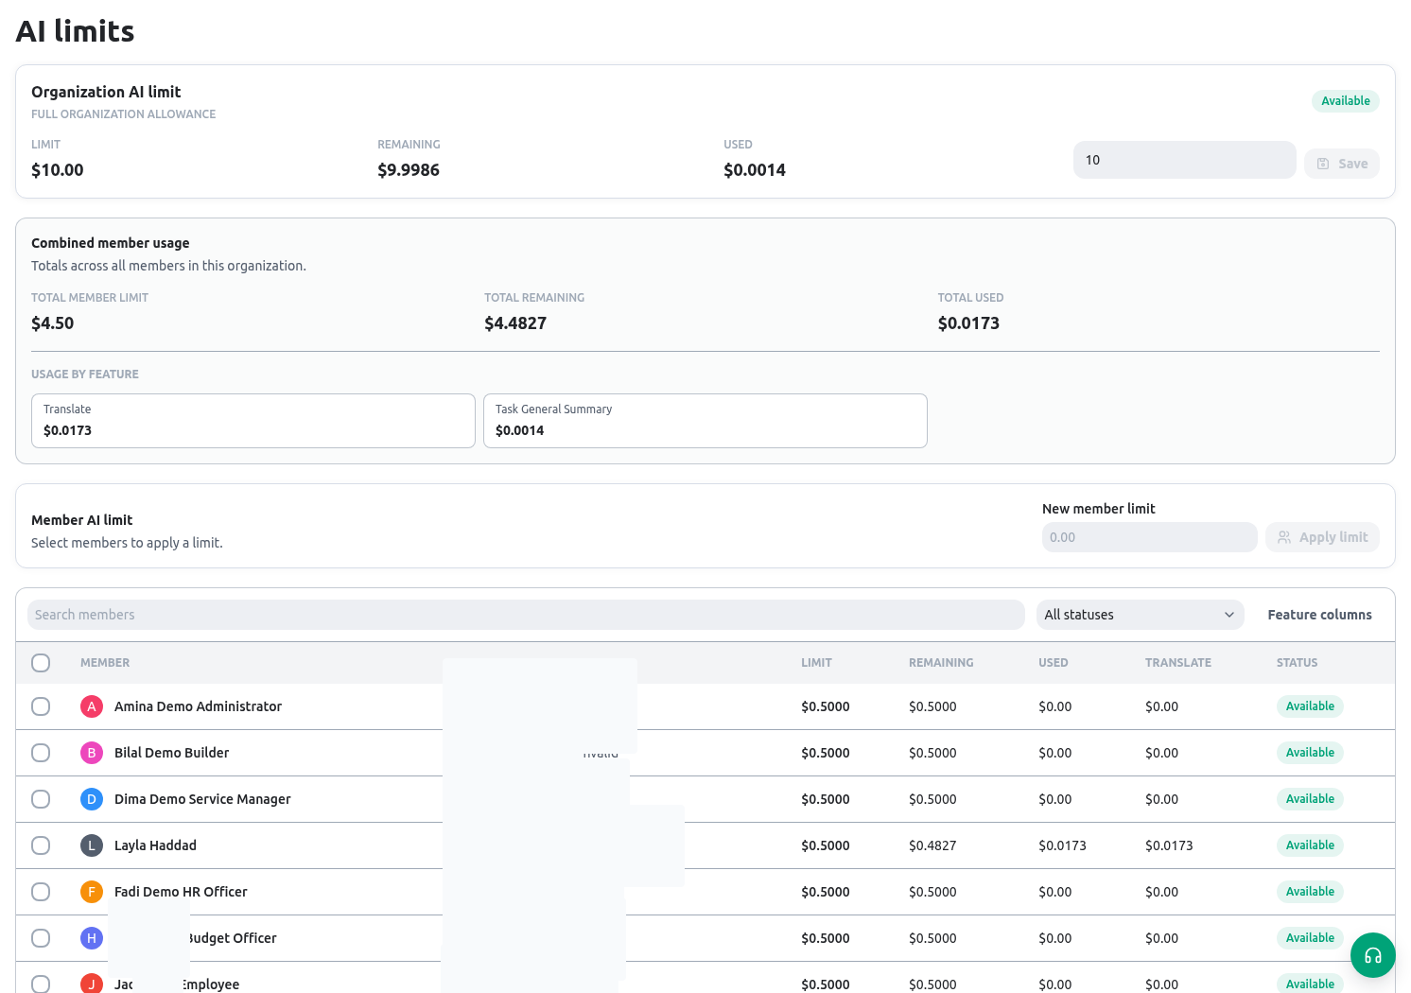Click Fadi's orange F avatar

click(92, 892)
